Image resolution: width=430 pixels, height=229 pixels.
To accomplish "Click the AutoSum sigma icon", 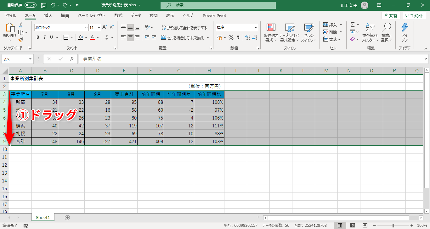I will [353, 25].
